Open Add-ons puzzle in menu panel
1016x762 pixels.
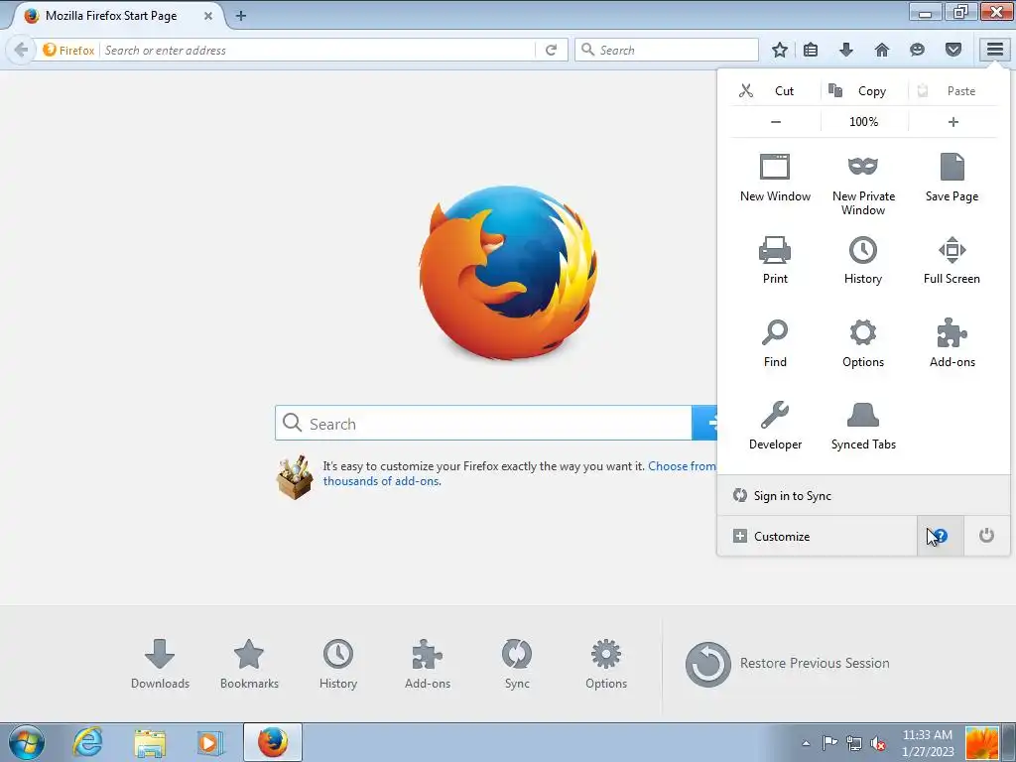coord(952,342)
